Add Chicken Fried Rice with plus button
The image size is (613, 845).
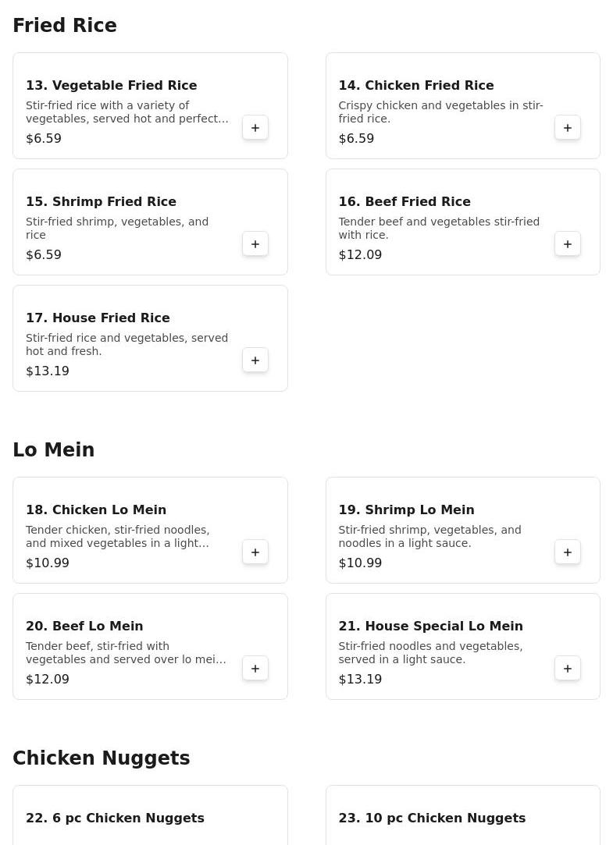point(568,128)
